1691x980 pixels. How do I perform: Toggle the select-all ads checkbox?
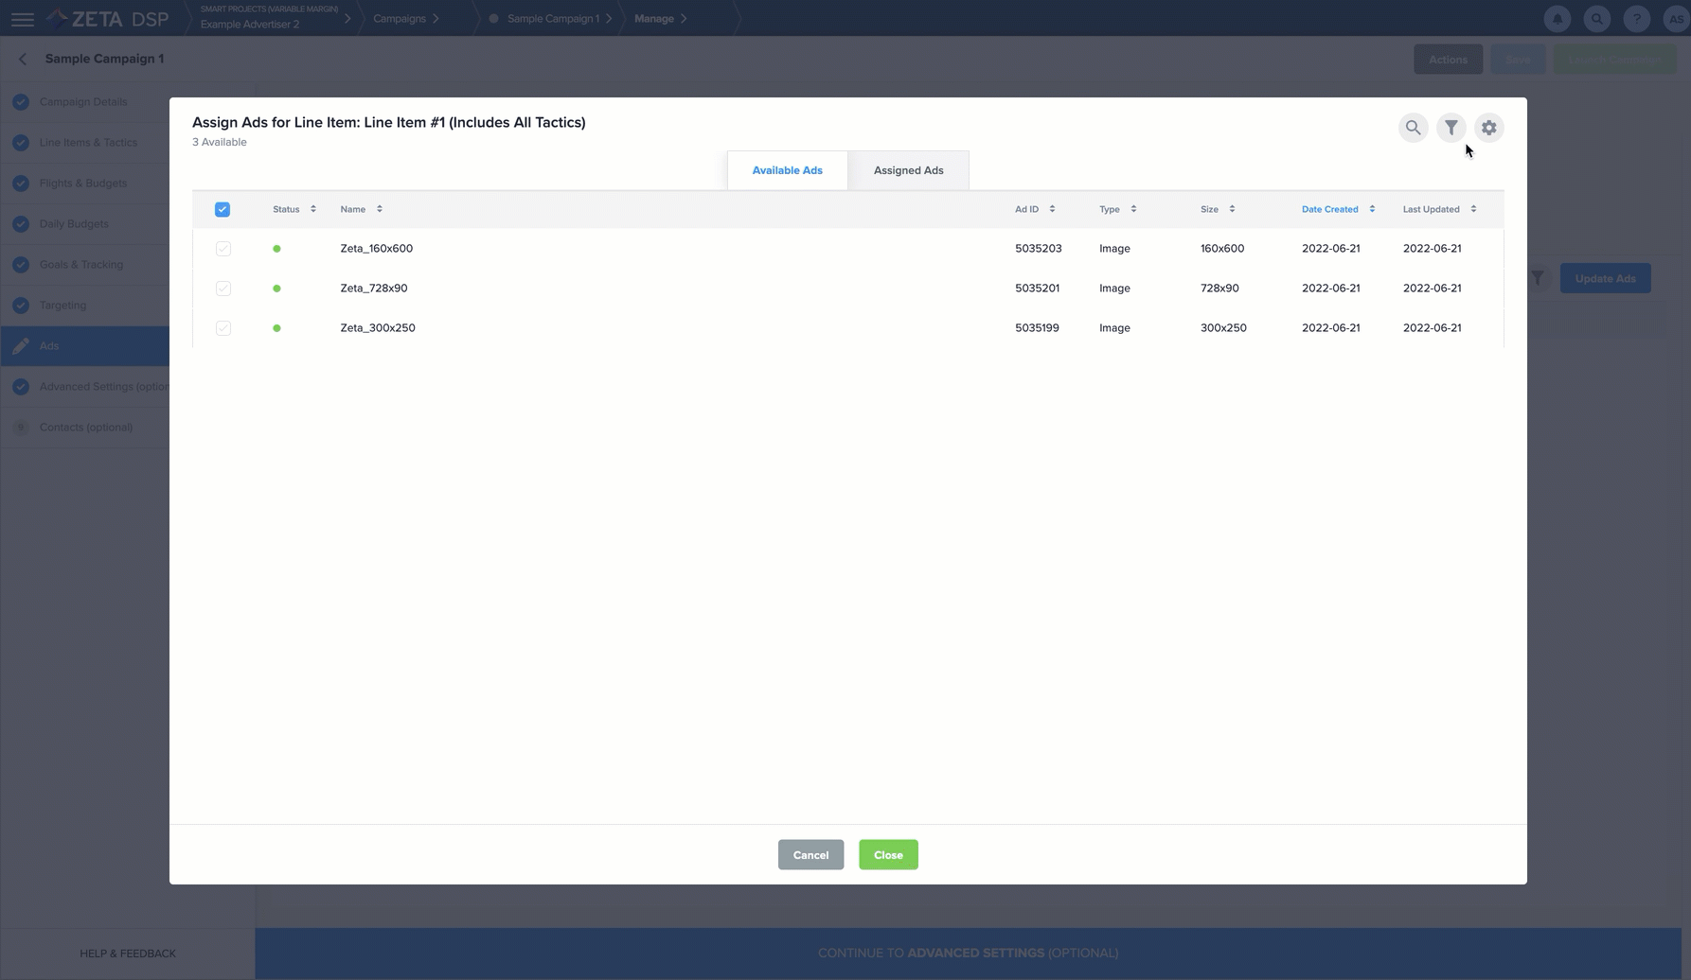(222, 210)
